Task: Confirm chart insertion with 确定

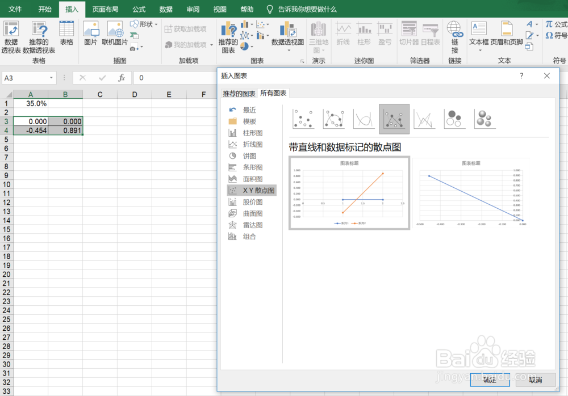Action: [489, 380]
